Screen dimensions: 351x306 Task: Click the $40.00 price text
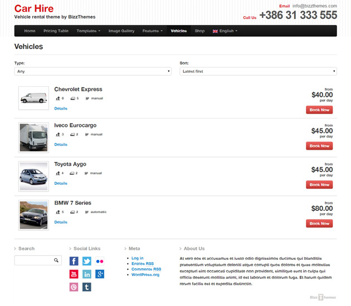click(322, 95)
